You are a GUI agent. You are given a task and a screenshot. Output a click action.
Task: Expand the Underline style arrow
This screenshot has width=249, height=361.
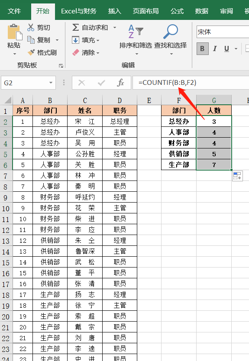click(x=236, y=48)
